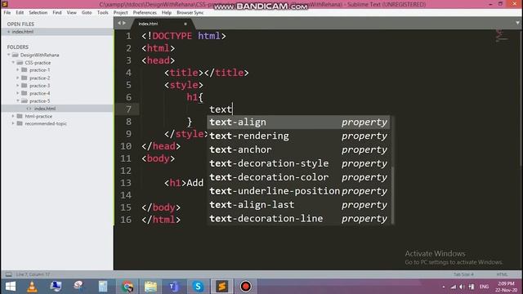Click the practice-3 folder icon

24,86
